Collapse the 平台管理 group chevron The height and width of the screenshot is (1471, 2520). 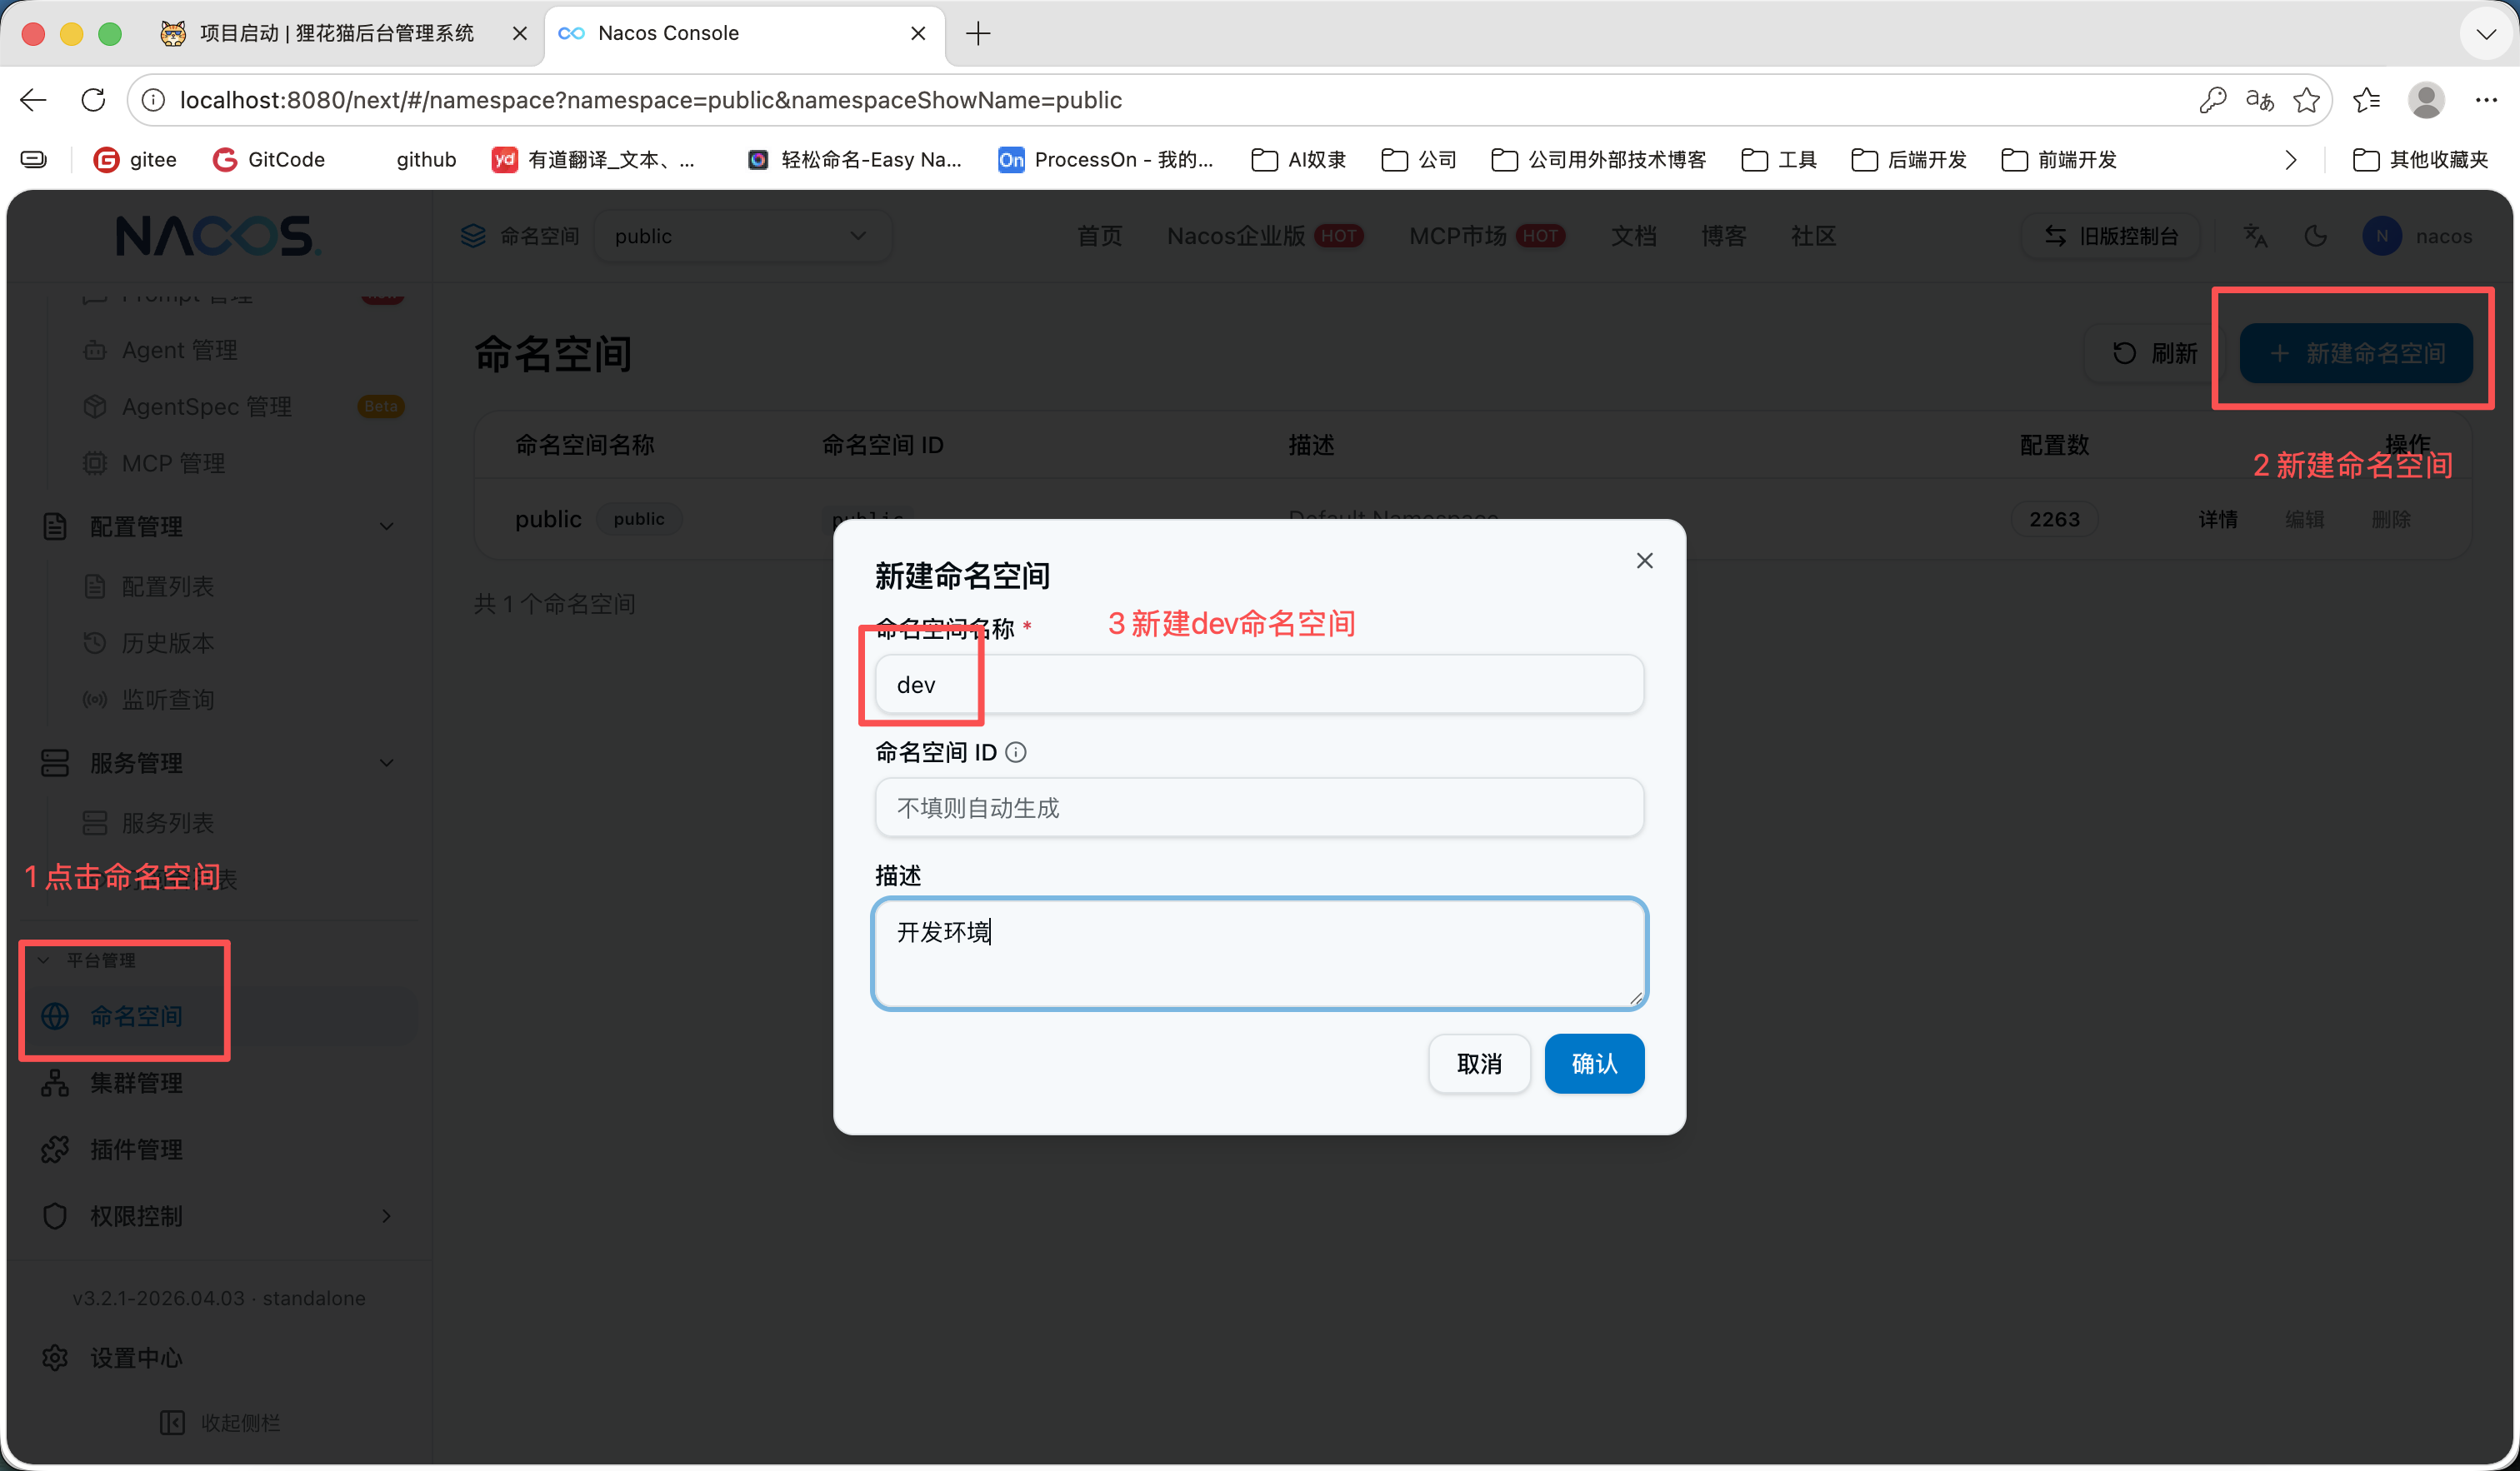(x=43, y=960)
